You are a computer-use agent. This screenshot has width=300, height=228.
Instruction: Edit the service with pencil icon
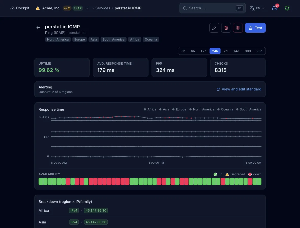click(214, 28)
